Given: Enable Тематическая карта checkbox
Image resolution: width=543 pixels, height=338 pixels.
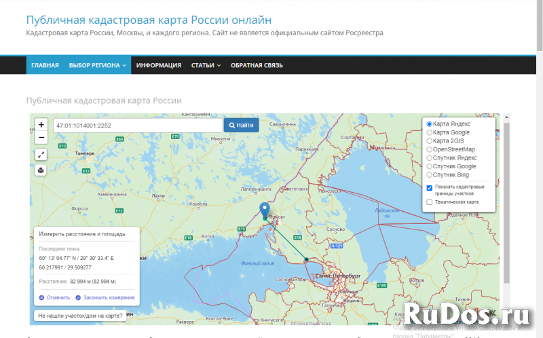Looking at the screenshot, I should click(x=430, y=202).
